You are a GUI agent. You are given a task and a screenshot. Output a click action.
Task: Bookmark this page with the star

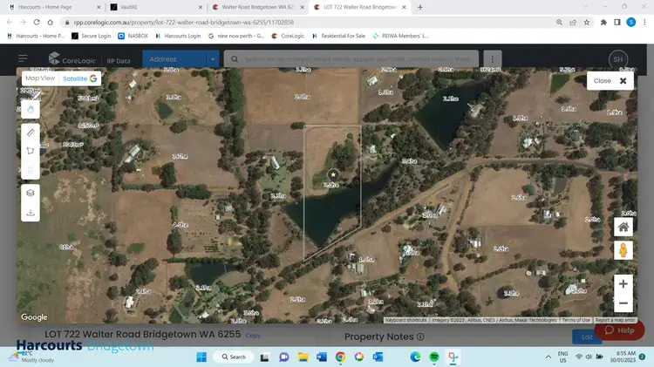pyautogui.click(x=587, y=22)
